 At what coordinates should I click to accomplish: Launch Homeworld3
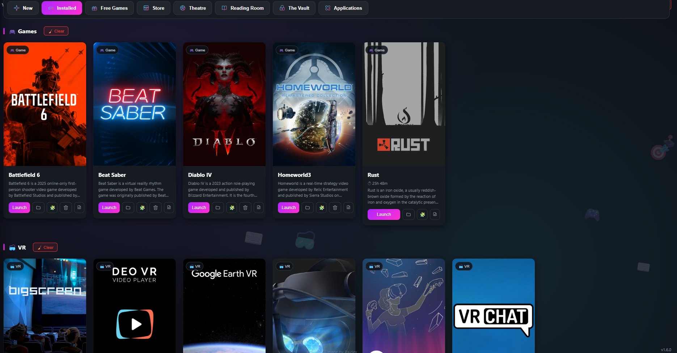pyautogui.click(x=289, y=208)
